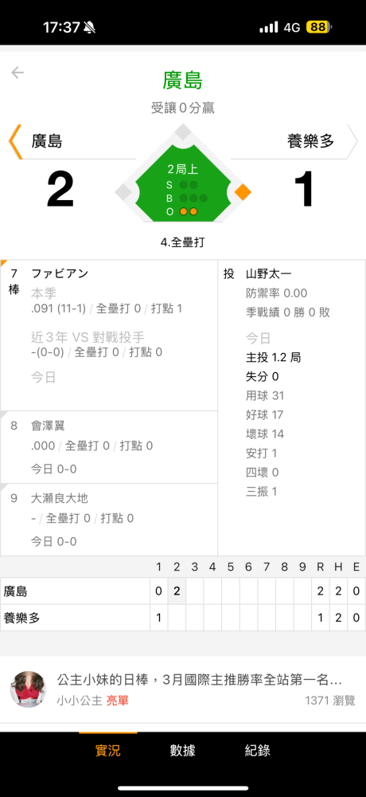Select inning 2 score cell for 廣島
Viewport: 366px width, 797px height.
coord(177,591)
